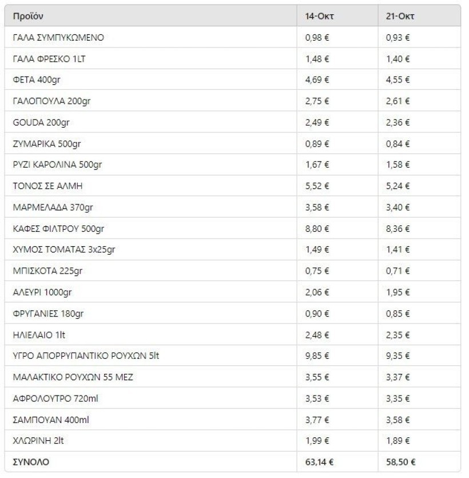Click the GOUDA 200gr price 2,36 €
This screenshot has width=469, height=478.
[398, 123]
